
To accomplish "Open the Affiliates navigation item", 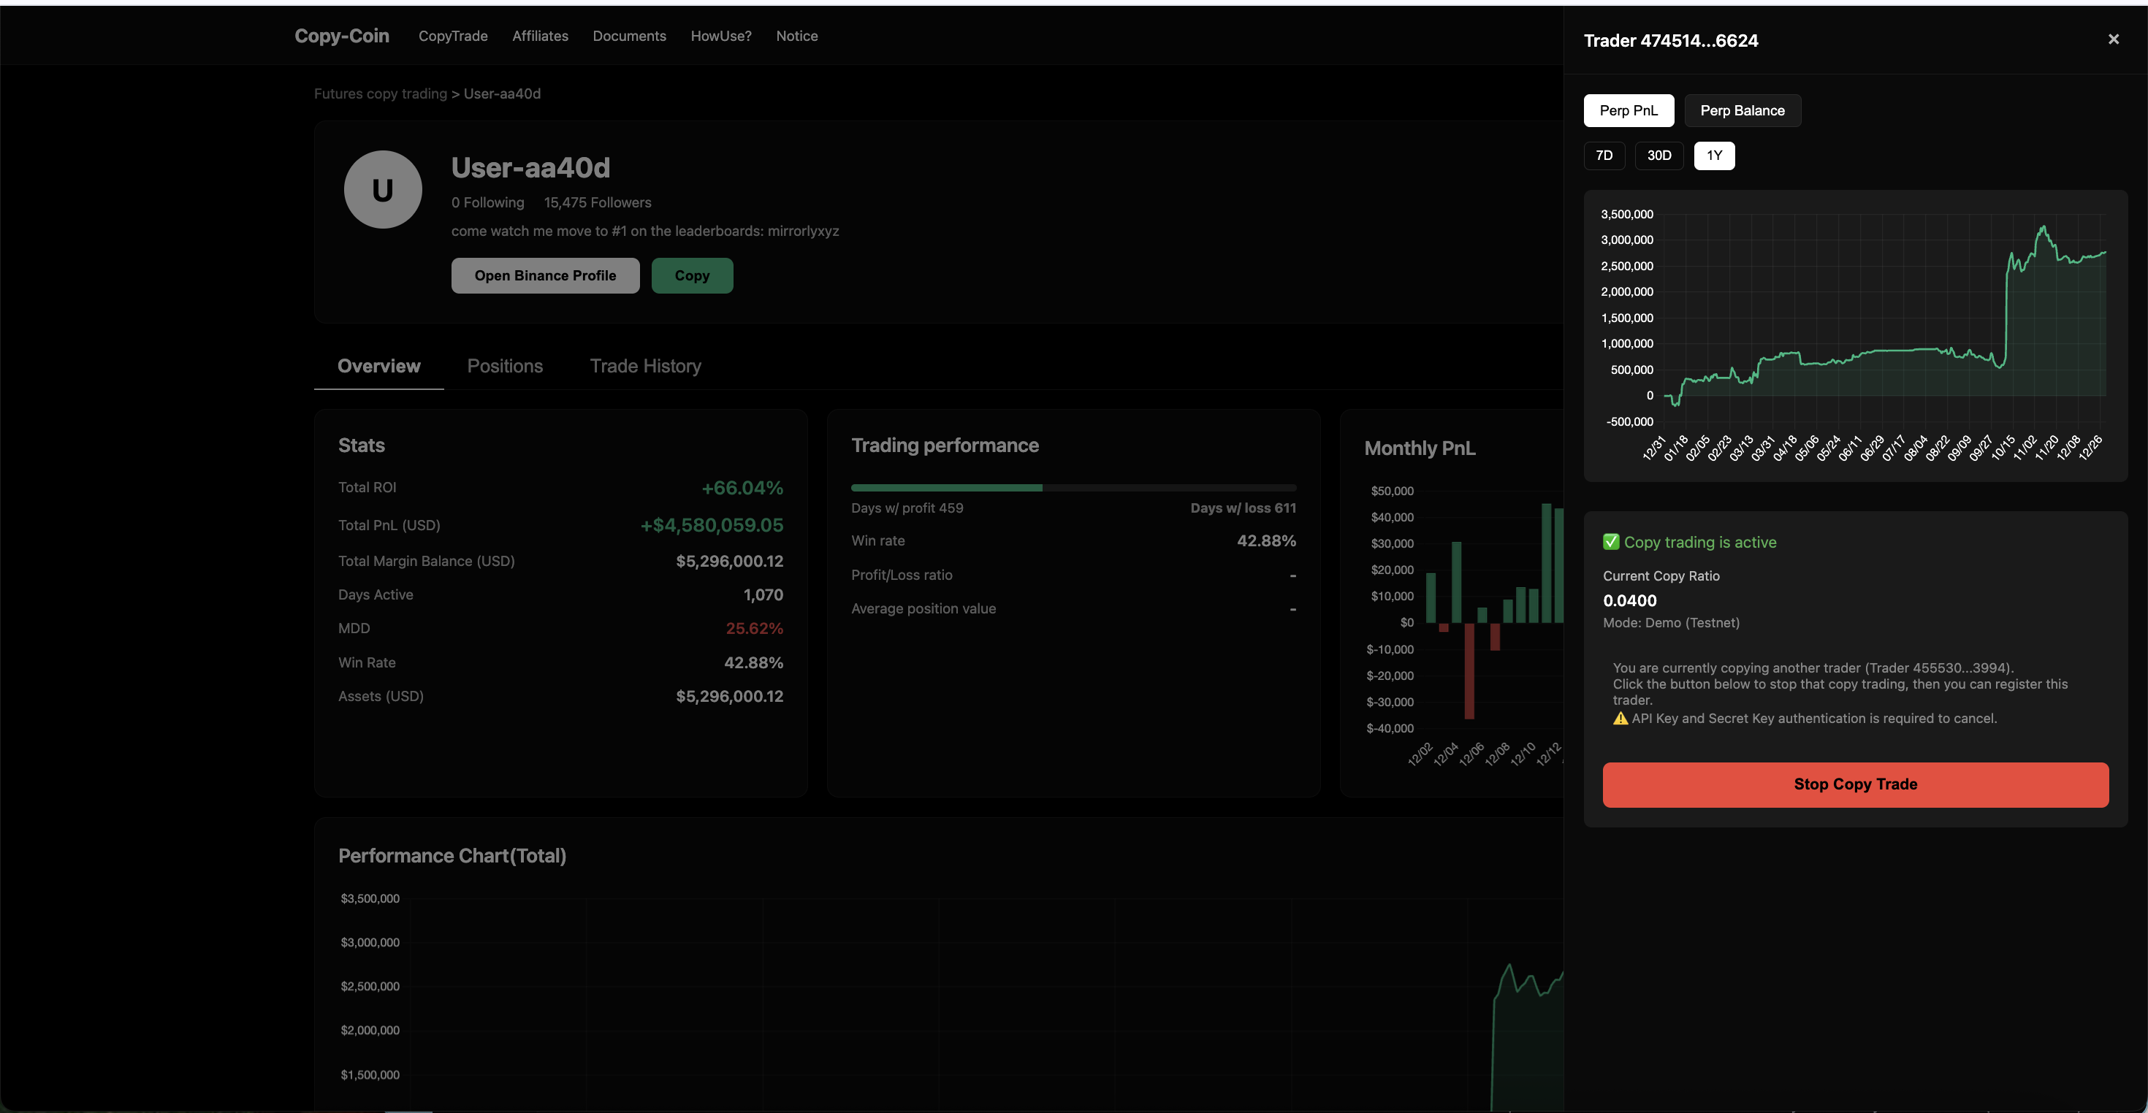I will (539, 36).
